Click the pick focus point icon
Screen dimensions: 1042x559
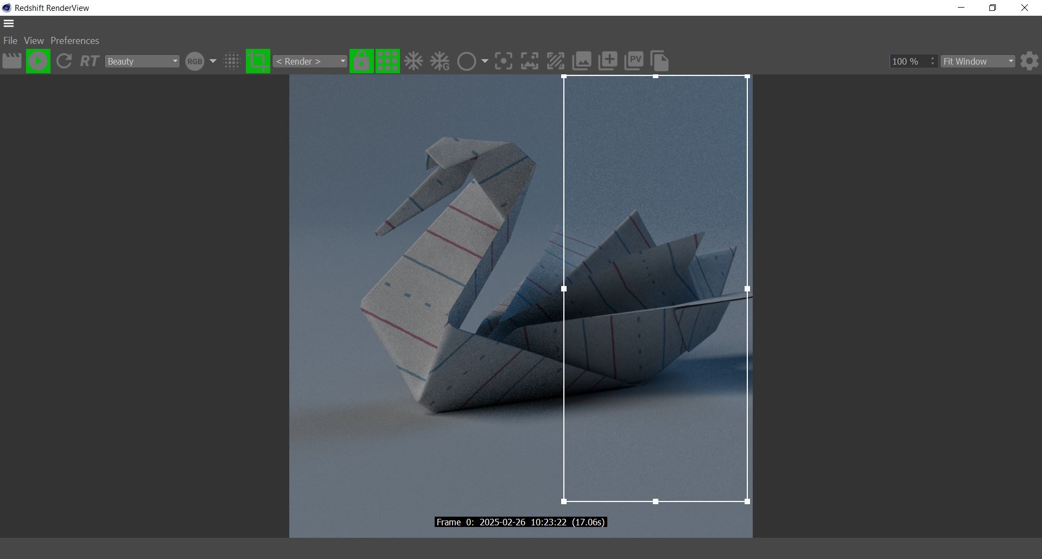pos(504,61)
